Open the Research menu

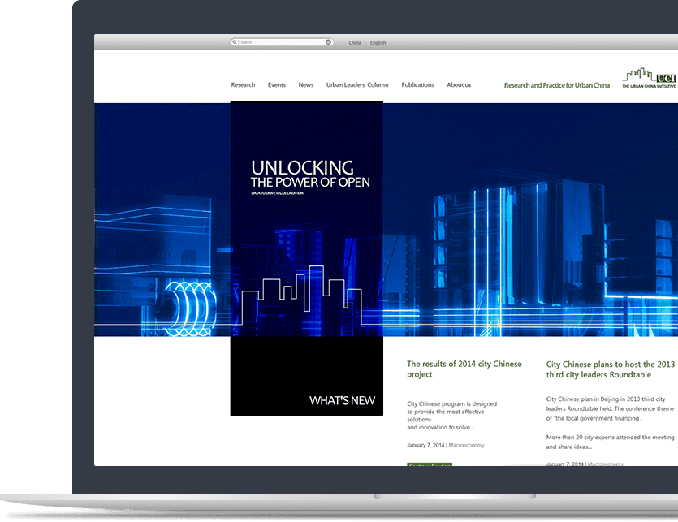point(243,85)
